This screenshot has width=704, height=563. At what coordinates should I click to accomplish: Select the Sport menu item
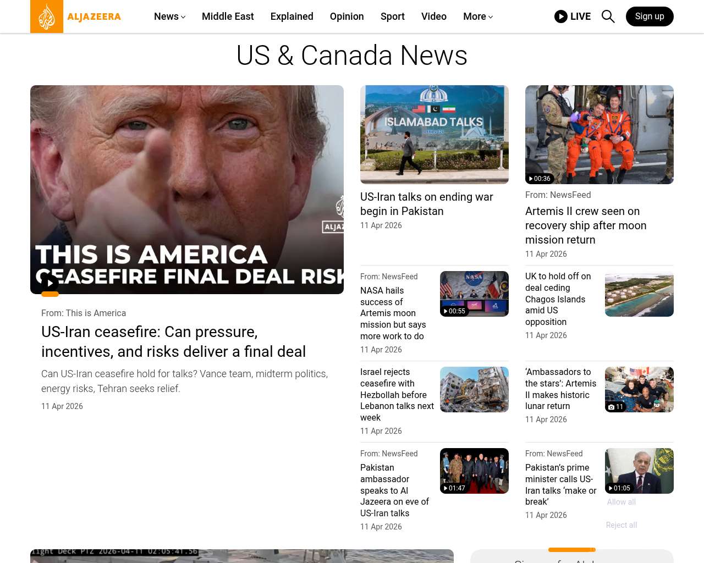pyautogui.click(x=392, y=16)
